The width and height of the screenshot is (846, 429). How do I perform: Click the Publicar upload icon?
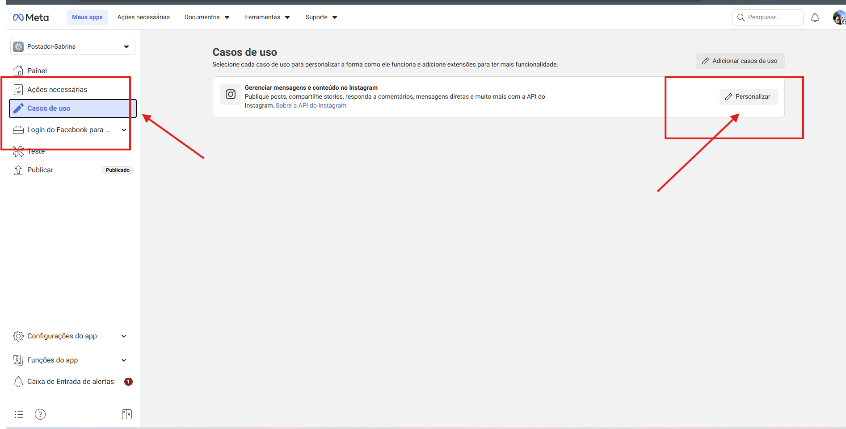click(18, 170)
